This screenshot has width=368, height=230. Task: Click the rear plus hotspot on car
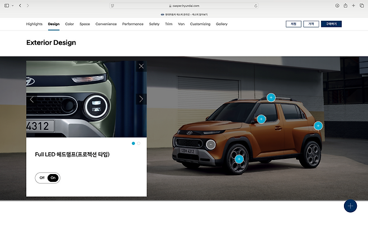coord(318,126)
